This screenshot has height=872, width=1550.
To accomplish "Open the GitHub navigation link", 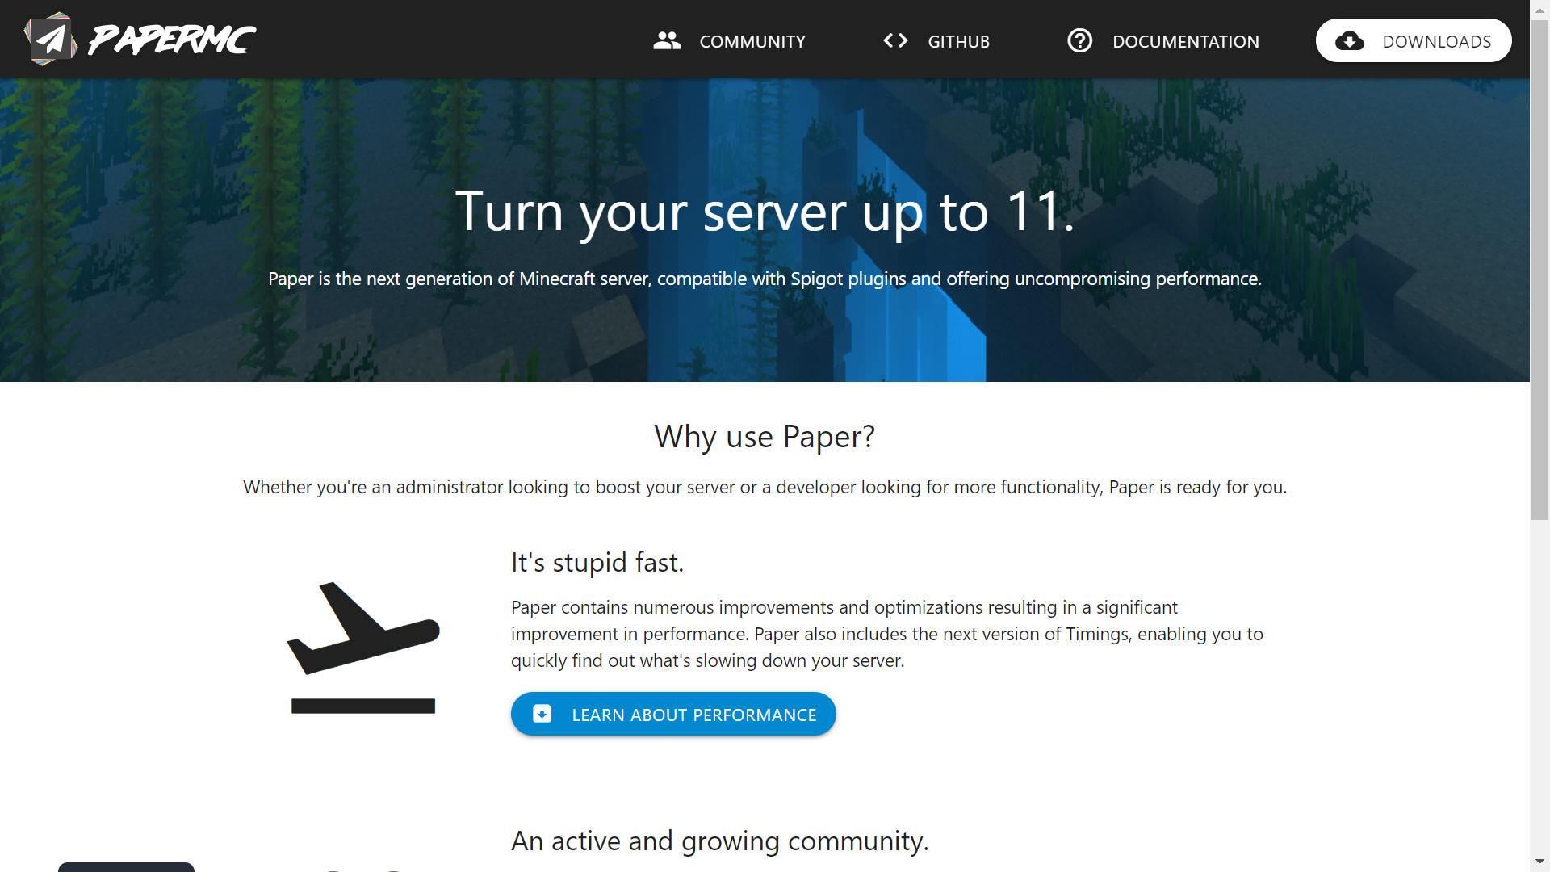I will (958, 41).
